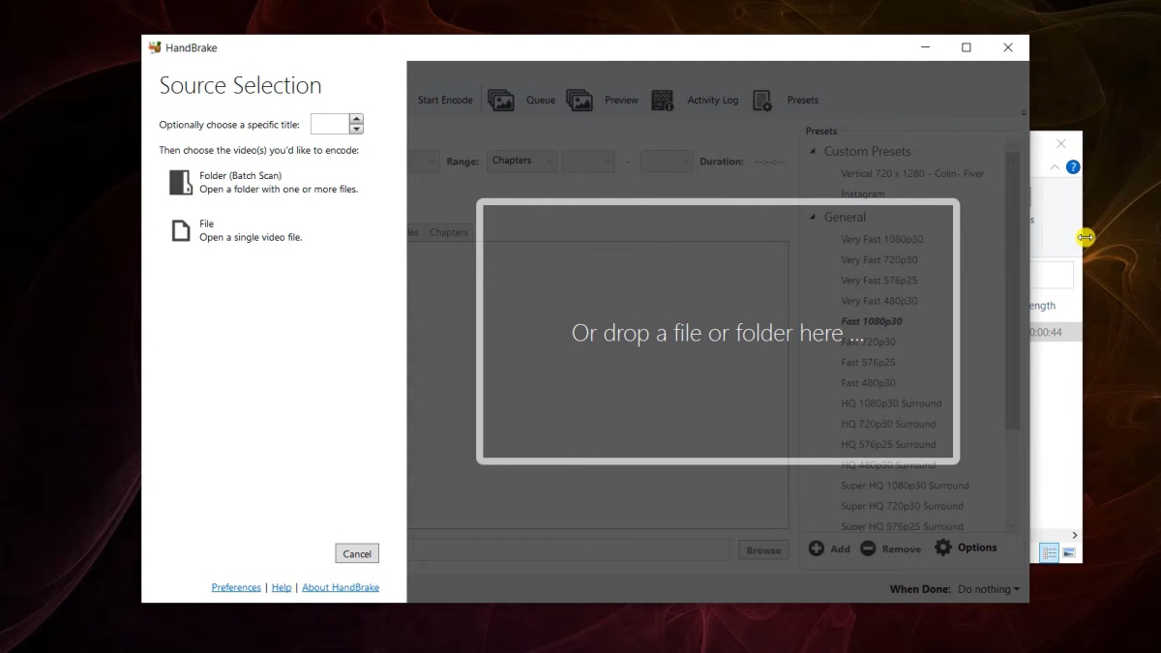Select the Fast 480p30 preset

[x=869, y=382]
